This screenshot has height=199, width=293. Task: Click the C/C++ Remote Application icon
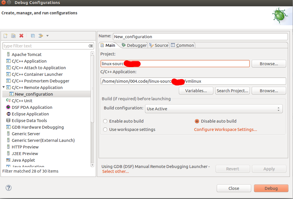click(8, 87)
